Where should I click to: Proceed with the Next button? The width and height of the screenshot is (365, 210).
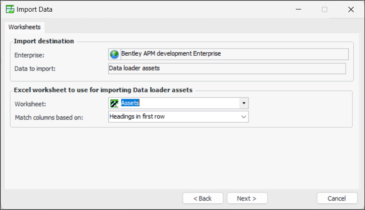pos(247,198)
